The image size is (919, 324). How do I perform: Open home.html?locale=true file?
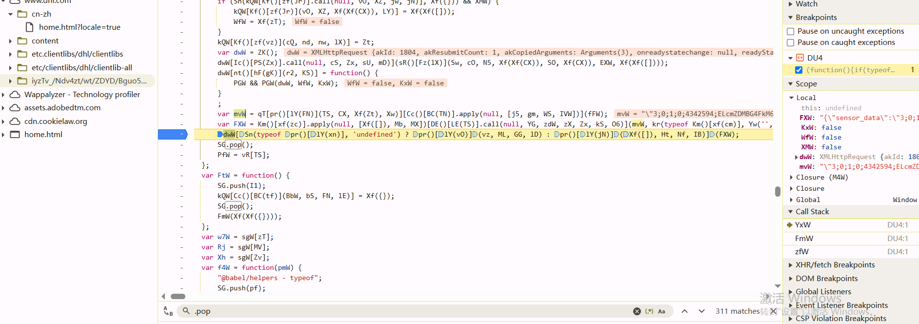coord(80,27)
